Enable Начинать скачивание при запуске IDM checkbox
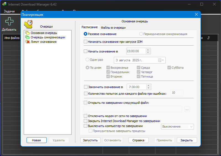 pos(85,42)
